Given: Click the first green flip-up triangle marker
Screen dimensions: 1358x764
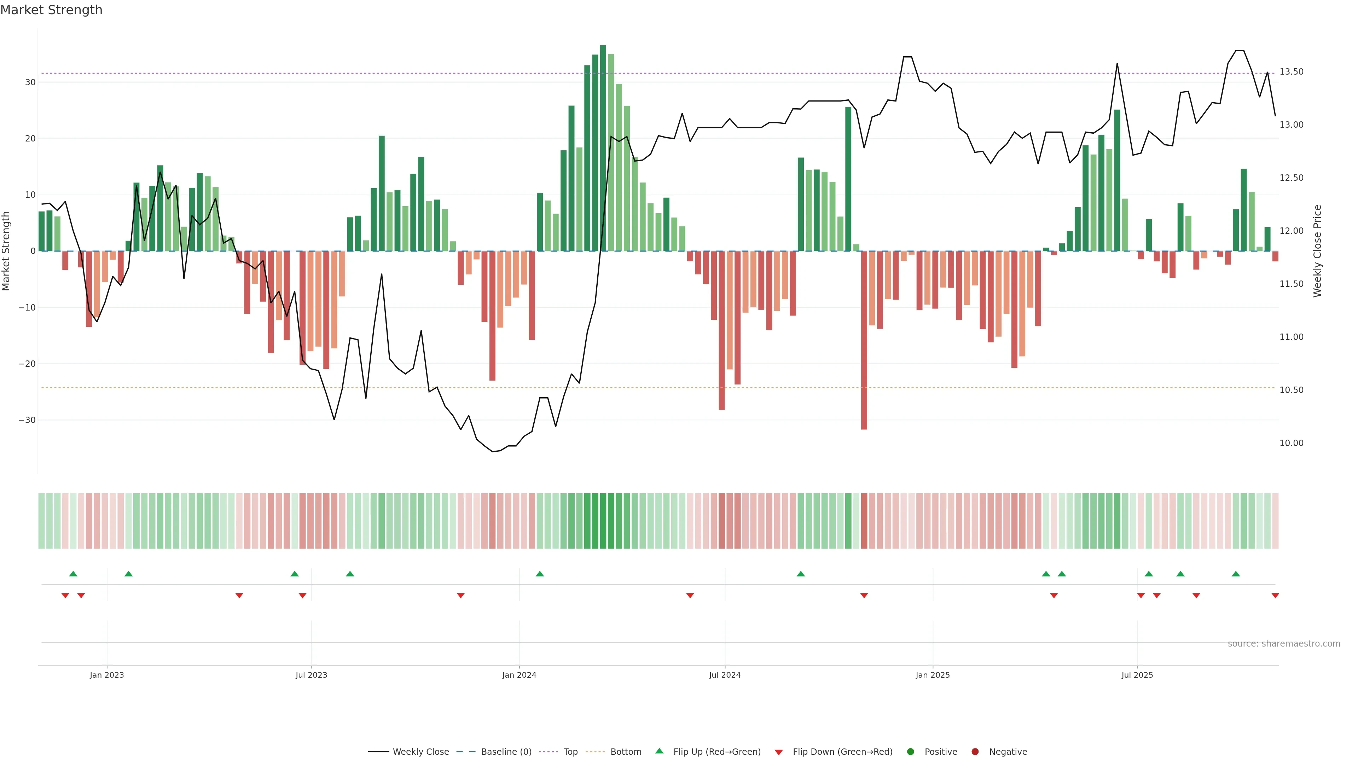Looking at the screenshot, I should (x=73, y=574).
